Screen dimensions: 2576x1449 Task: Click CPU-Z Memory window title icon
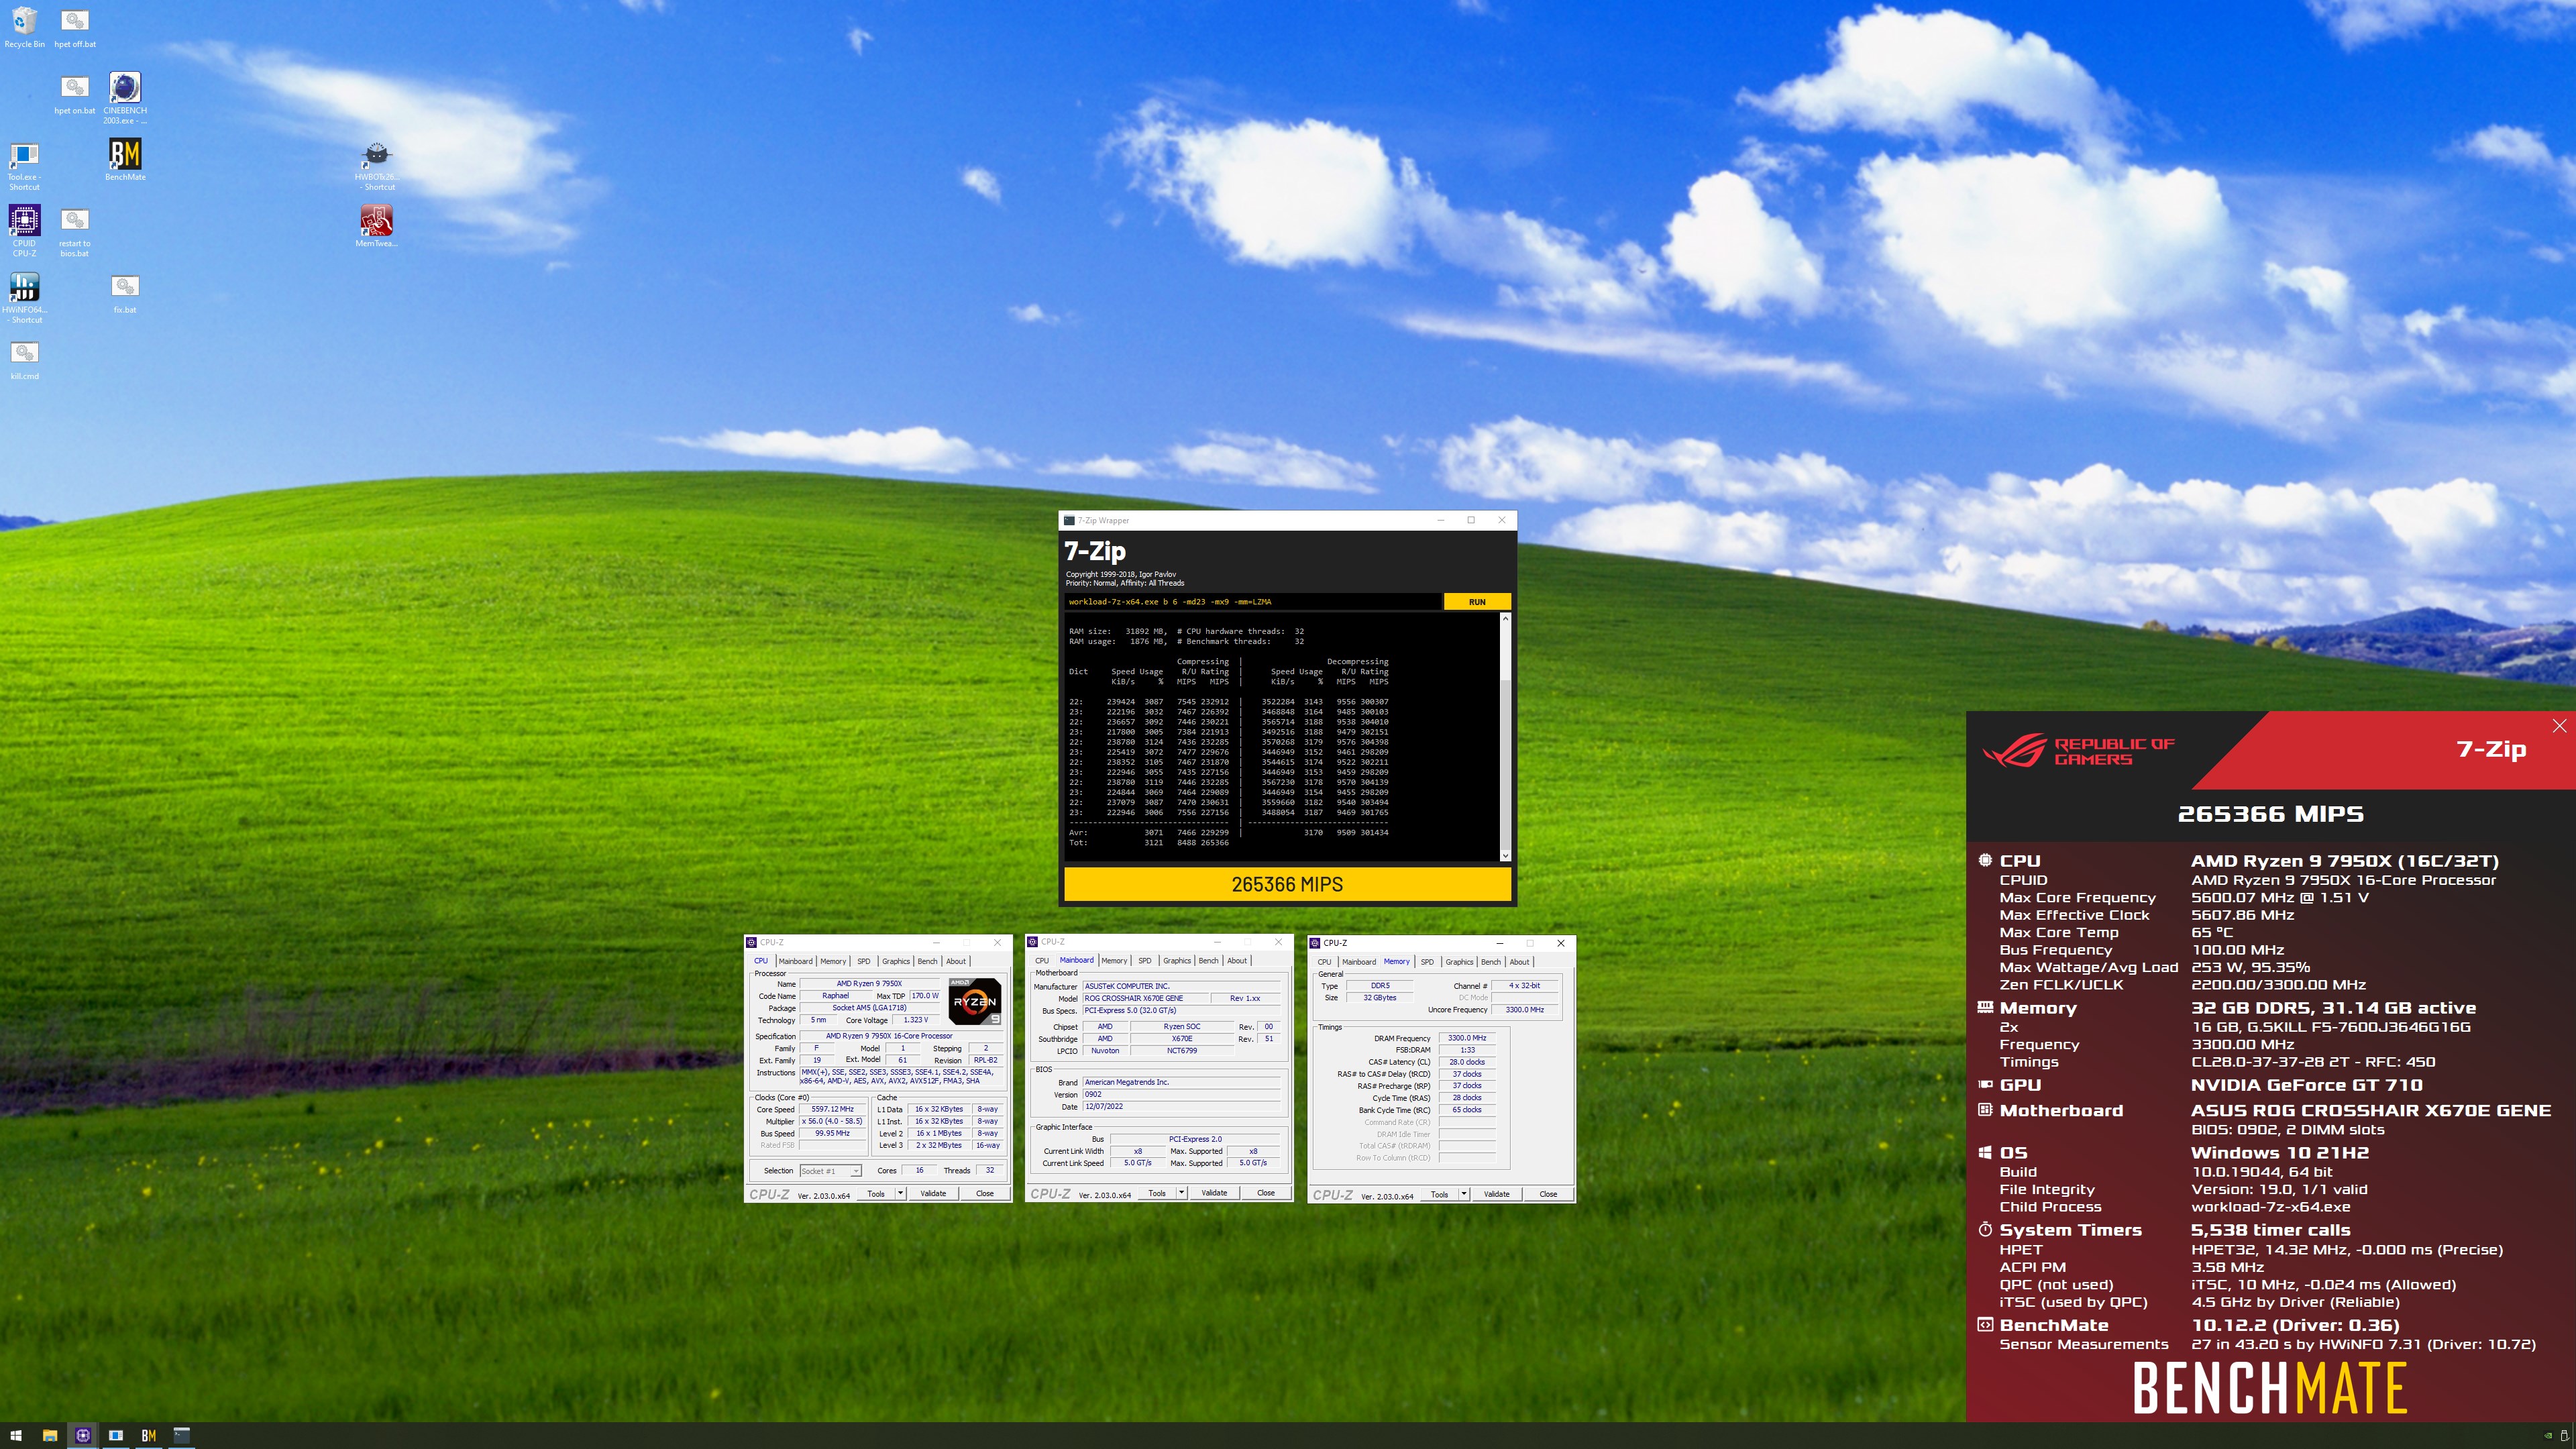[1315, 943]
